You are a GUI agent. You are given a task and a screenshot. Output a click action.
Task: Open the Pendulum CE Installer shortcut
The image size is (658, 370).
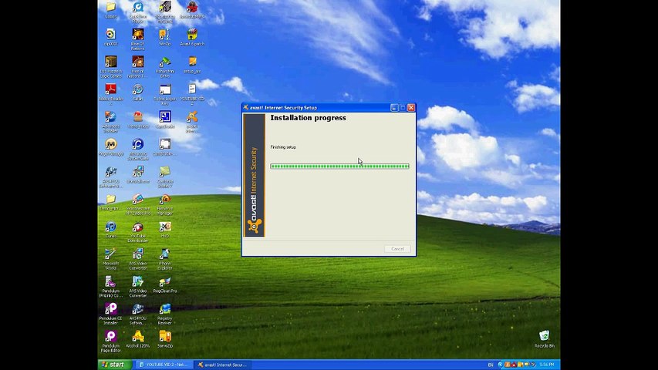pos(111,314)
